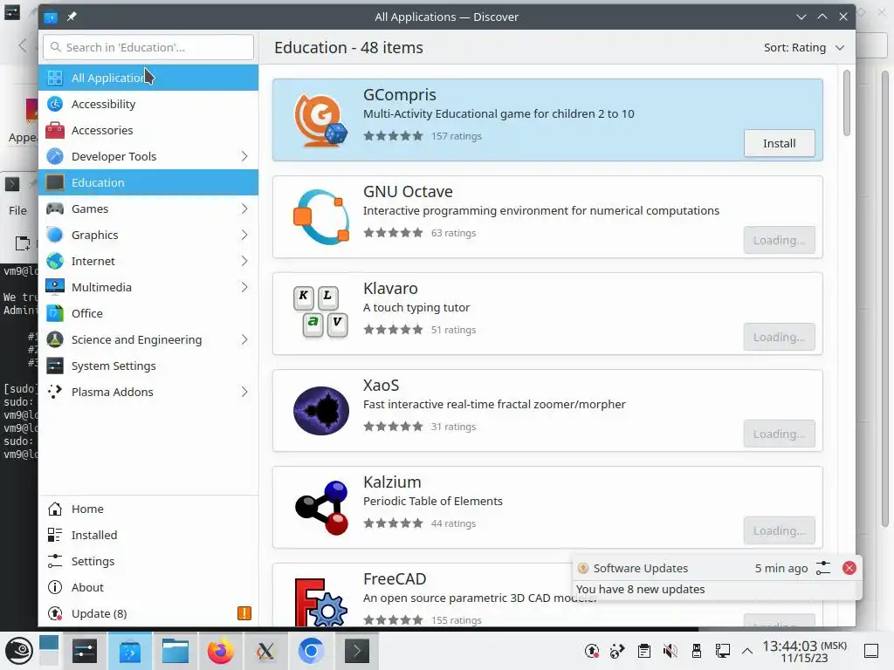The image size is (894, 670).
Task: Click the Search in Education field
Action: (148, 47)
